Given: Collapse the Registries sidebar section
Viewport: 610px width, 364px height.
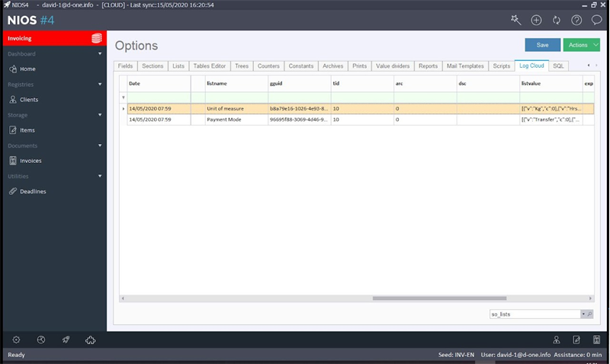Looking at the screenshot, I should coord(100,85).
